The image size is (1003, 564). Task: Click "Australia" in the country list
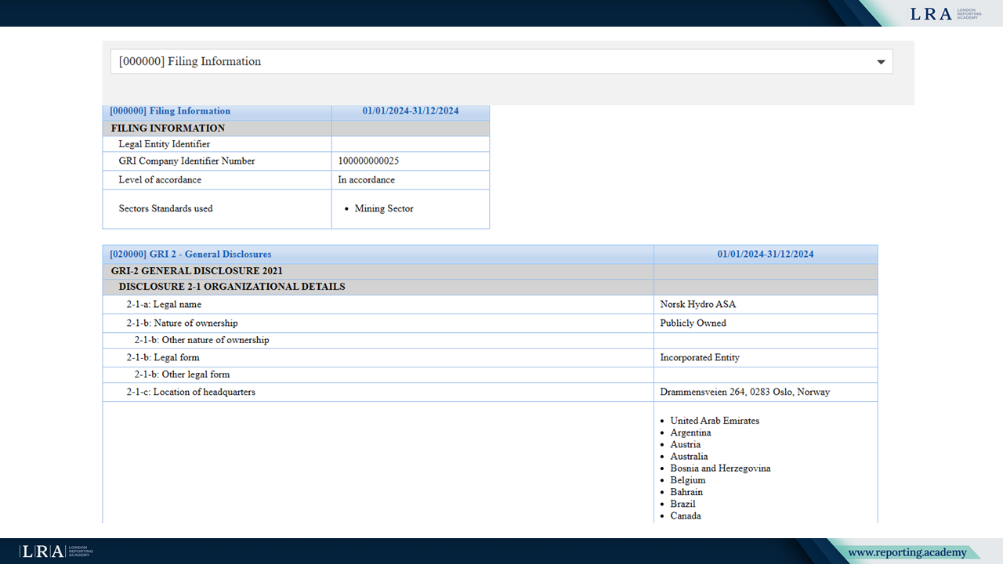pyautogui.click(x=689, y=457)
